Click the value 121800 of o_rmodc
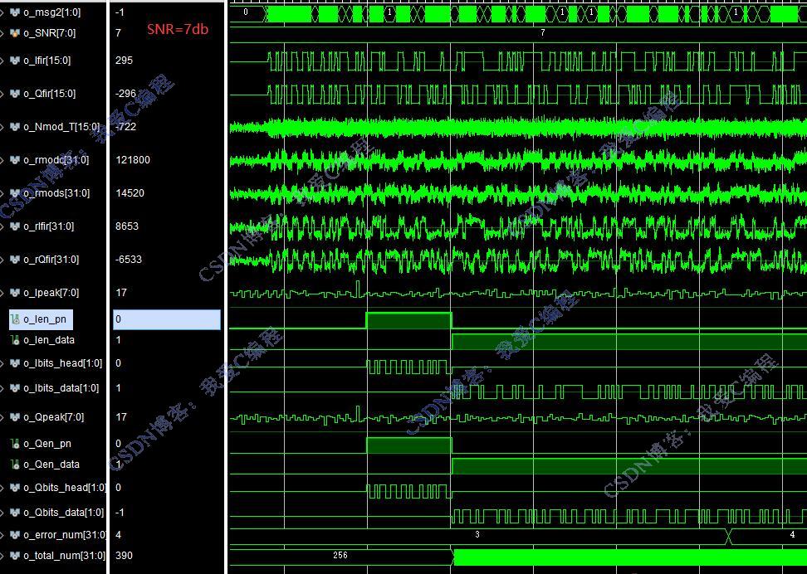The width and height of the screenshot is (807, 574). pyautogui.click(x=133, y=160)
